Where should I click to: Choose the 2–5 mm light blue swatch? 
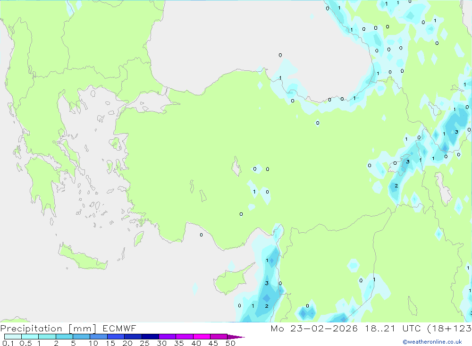64,337
